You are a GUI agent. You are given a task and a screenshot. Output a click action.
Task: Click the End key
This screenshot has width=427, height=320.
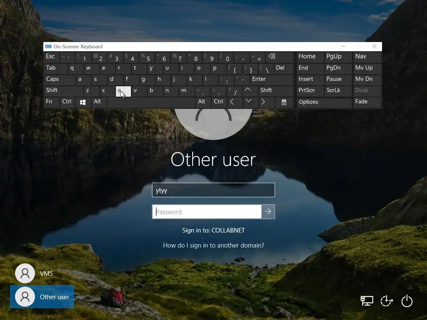tap(310, 68)
